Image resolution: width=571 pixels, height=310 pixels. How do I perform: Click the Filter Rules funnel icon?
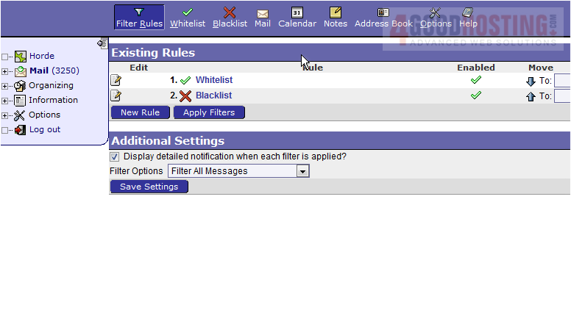coord(139,12)
